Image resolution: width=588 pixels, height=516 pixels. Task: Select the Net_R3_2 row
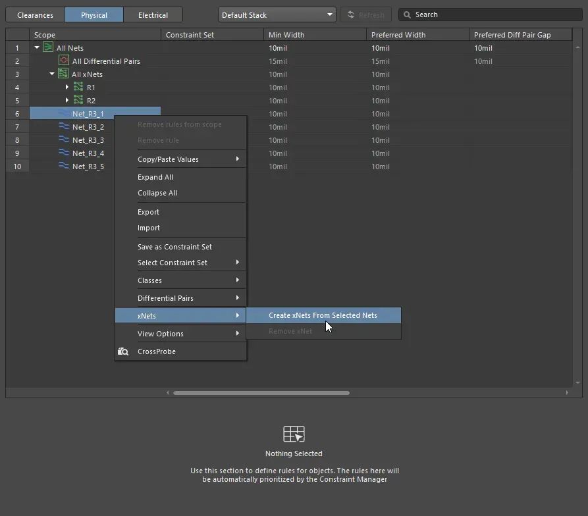(x=88, y=127)
